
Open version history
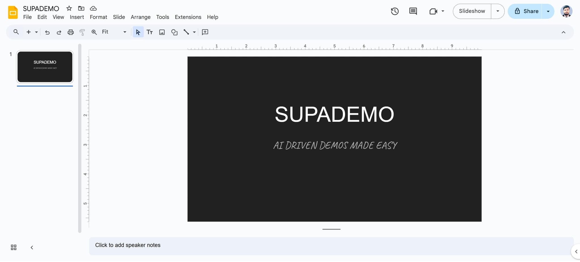pyautogui.click(x=395, y=11)
